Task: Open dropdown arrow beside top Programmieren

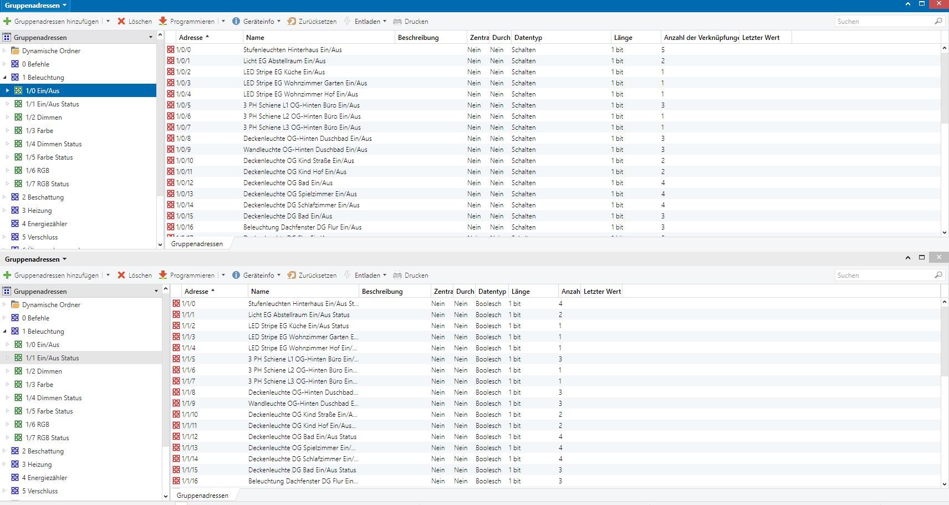Action: click(x=223, y=22)
